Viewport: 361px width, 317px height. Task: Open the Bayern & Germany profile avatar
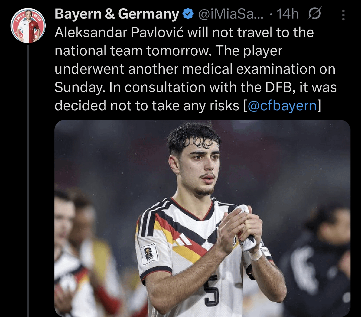tap(28, 26)
